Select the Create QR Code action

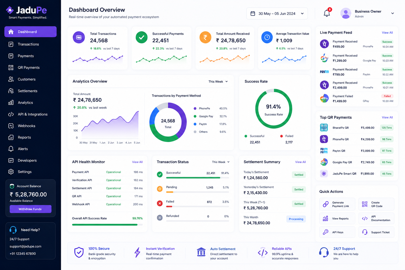point(376,204)
